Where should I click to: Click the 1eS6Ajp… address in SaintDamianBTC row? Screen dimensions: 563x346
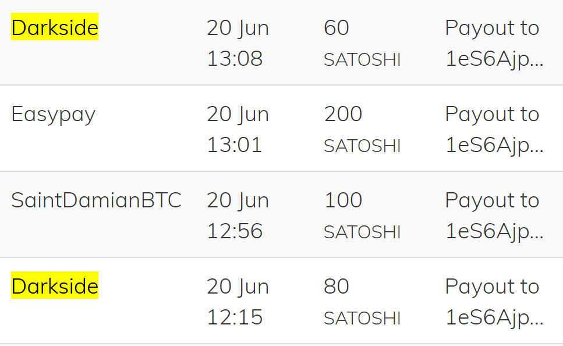[x=494, y=232]
